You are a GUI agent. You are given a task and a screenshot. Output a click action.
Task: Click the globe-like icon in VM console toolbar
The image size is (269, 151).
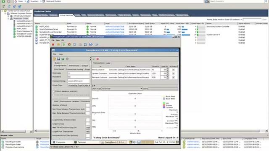[x=91, y=44]
